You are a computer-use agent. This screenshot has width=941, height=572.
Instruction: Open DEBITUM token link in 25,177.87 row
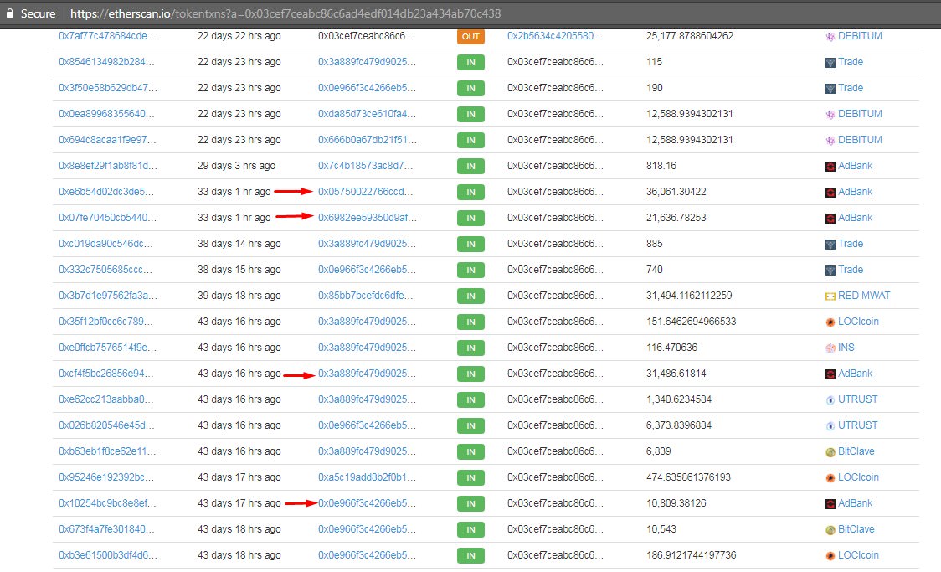click(x=860, y=36)
